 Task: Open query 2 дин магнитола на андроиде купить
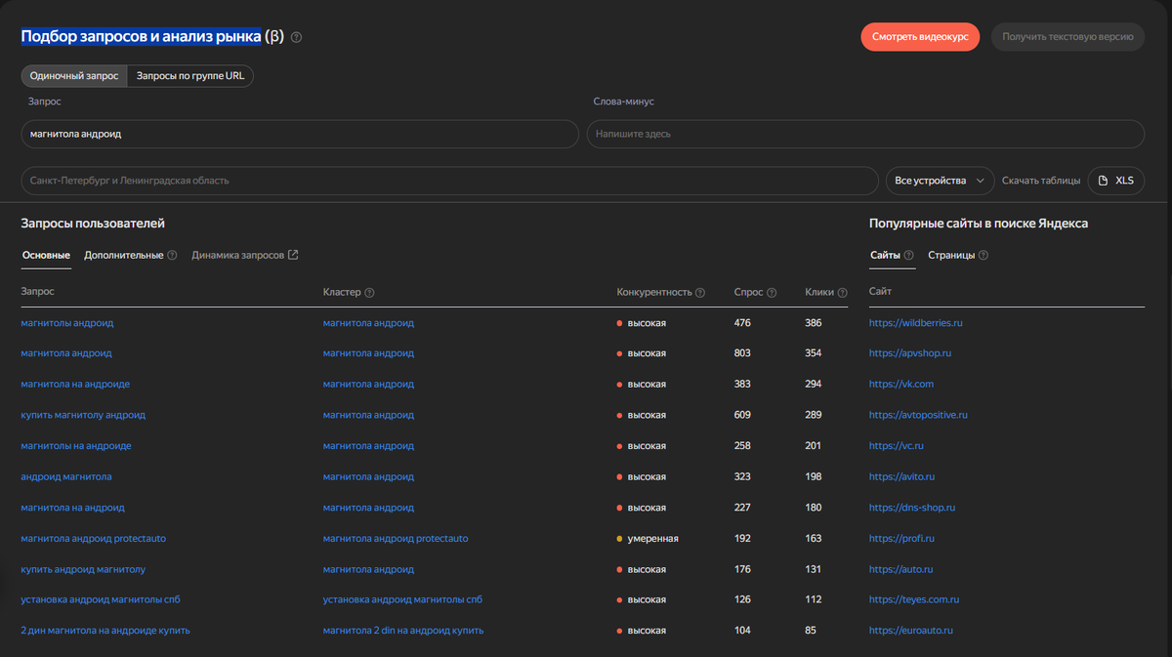coord(105,631)
